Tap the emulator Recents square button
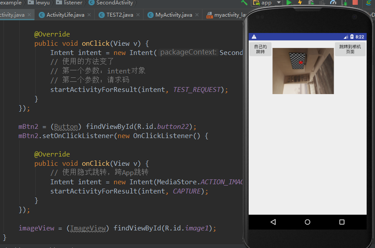The image size is (375, 248). (x=342, y=222)
